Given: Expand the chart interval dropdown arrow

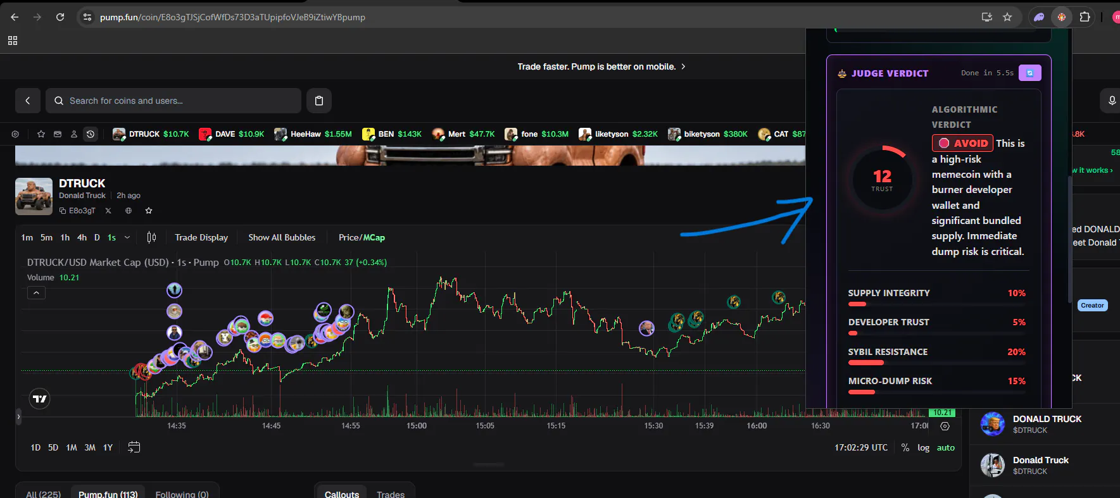Looking at the screenshot, I should pos(127,237).
